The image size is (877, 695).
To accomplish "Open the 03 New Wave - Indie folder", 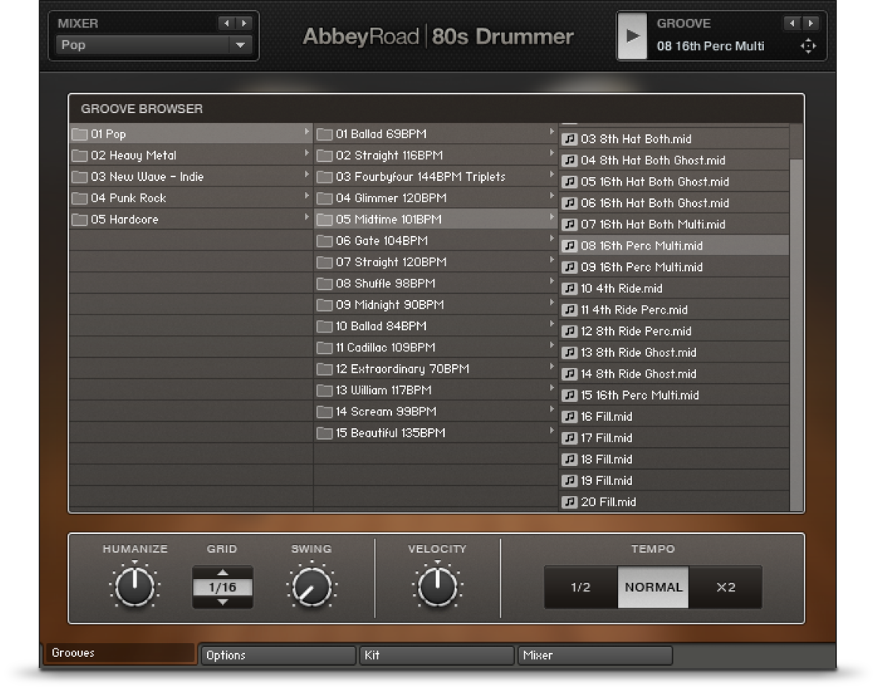I will click(x=190, y=177).
